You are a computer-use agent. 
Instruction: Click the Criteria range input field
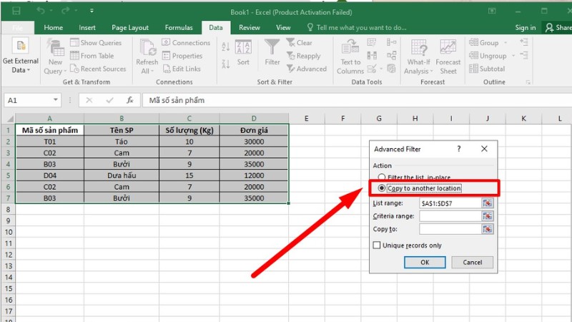click(x=450, y=216)
